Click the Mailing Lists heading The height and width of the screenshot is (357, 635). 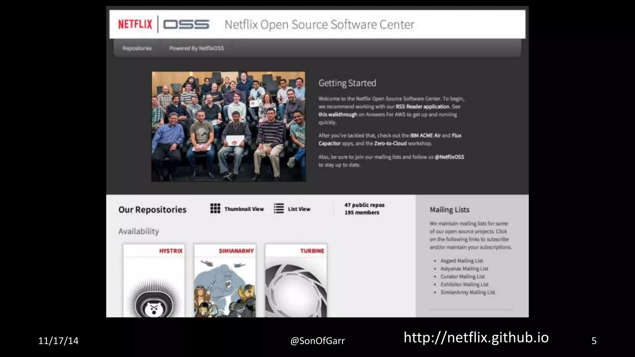[450, 210]
